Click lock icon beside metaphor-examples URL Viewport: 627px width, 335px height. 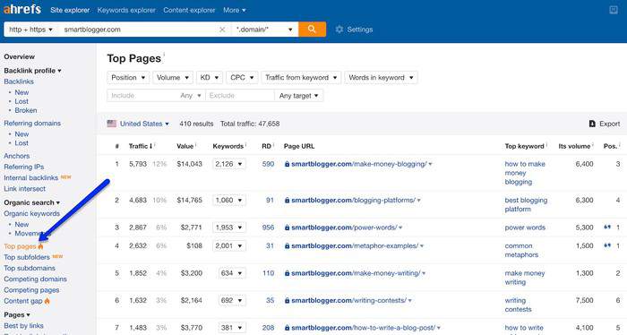click(x=288, y=245)
